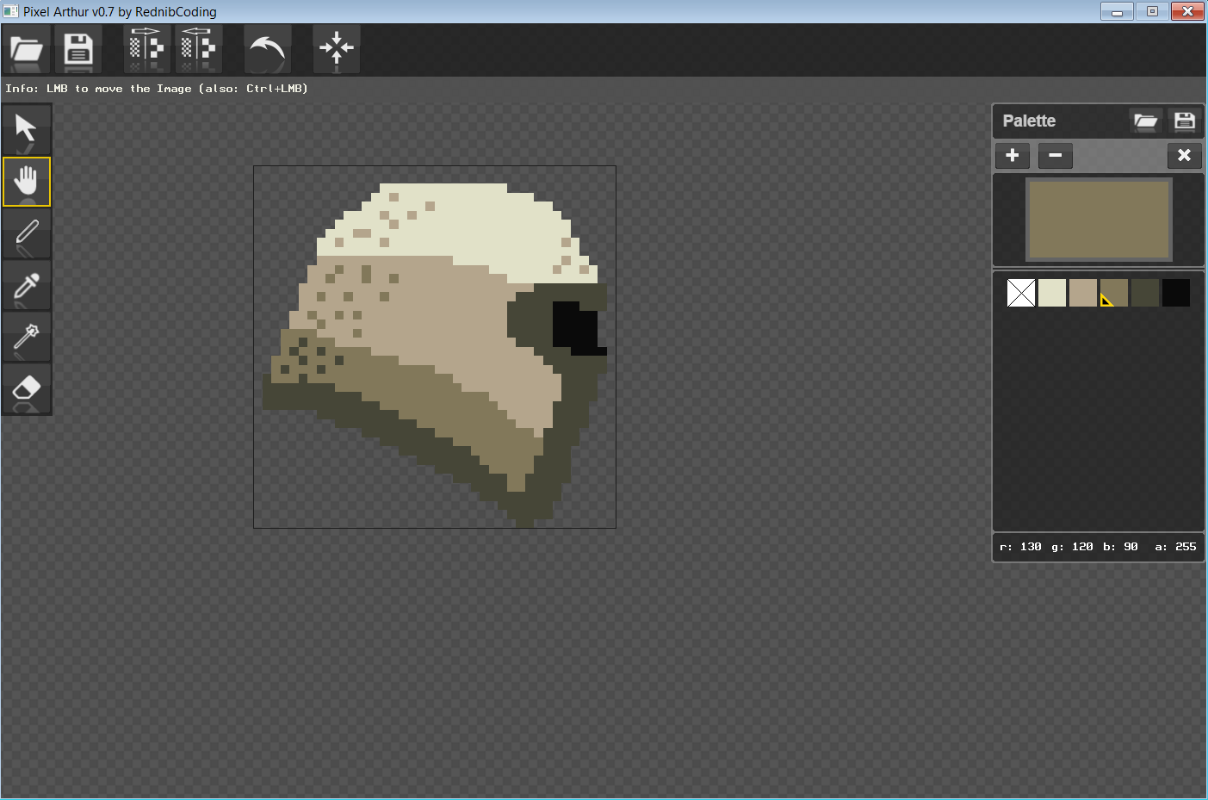Screen dimensions: 1208x800
Task: Save the image with the top floppy-disk icon
Action: click(x=78, y=49)
